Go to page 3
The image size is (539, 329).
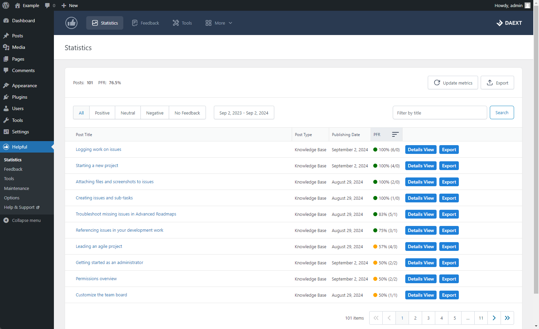pos(429,318)
